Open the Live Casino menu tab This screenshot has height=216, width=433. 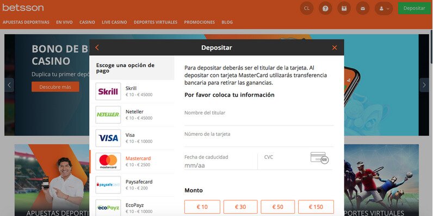click(114, 22)
